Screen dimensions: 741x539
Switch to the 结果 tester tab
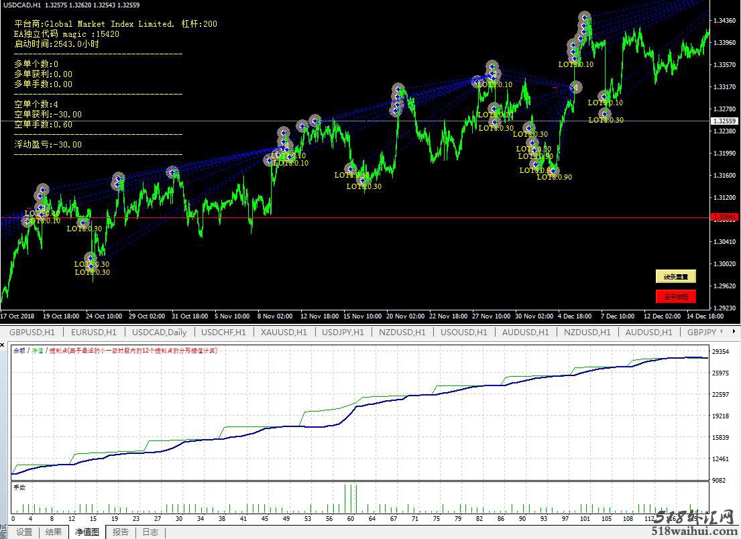[x=54, y=532]
